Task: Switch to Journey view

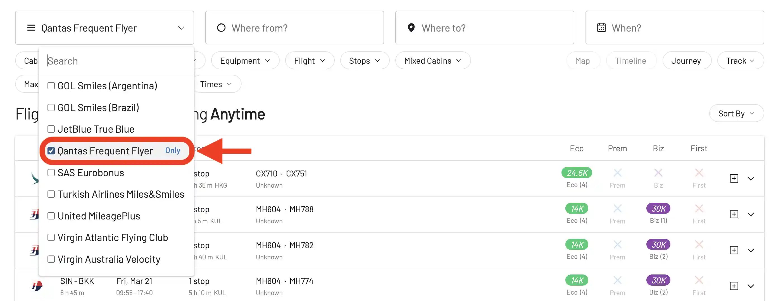Action: click(x=686, y=61)
